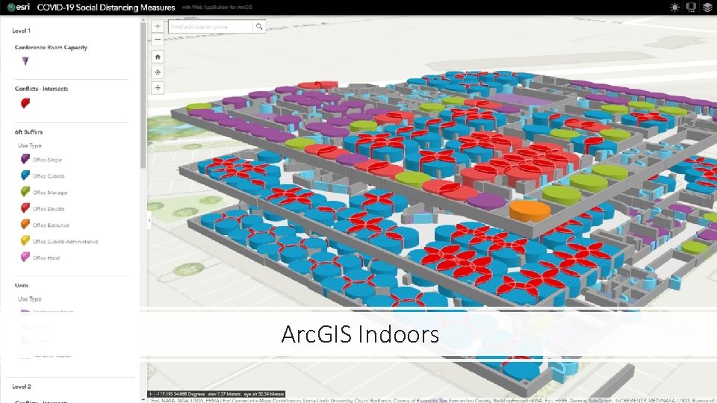Image resolution: width=717 pixels, height=403 pixels.
Task: Click the Conflicts - Intersects label
Action: 41,89
